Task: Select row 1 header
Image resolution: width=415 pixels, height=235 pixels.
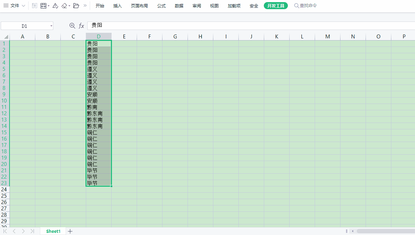Action: pos(4,44)
